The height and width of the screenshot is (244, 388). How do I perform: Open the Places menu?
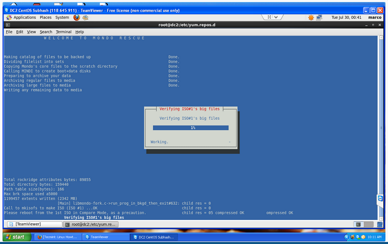pyautogui.click(x=45, y=17)
